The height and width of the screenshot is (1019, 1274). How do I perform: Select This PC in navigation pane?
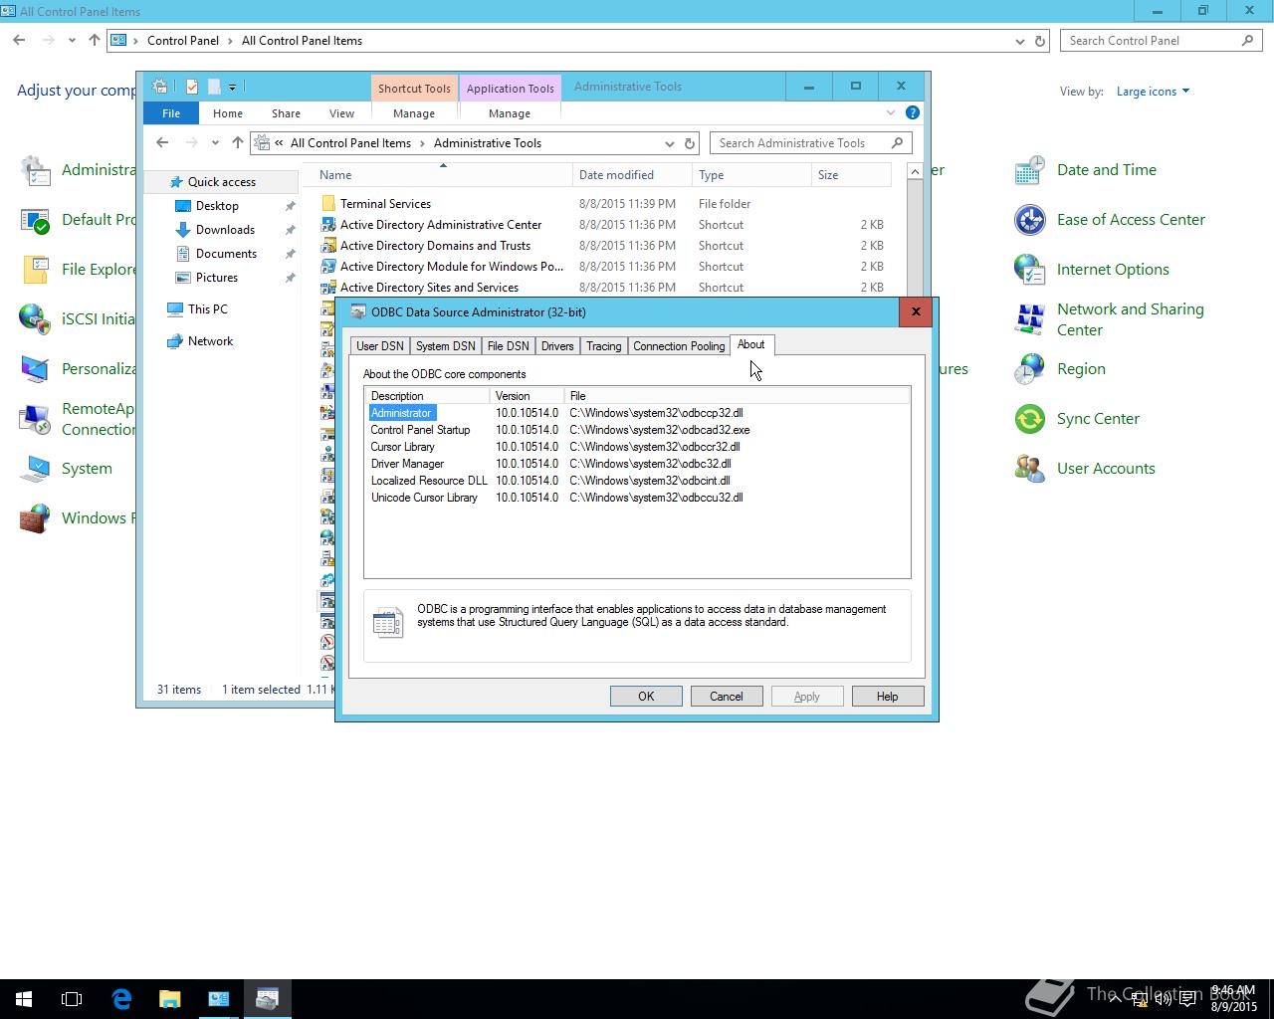point(207,309)
